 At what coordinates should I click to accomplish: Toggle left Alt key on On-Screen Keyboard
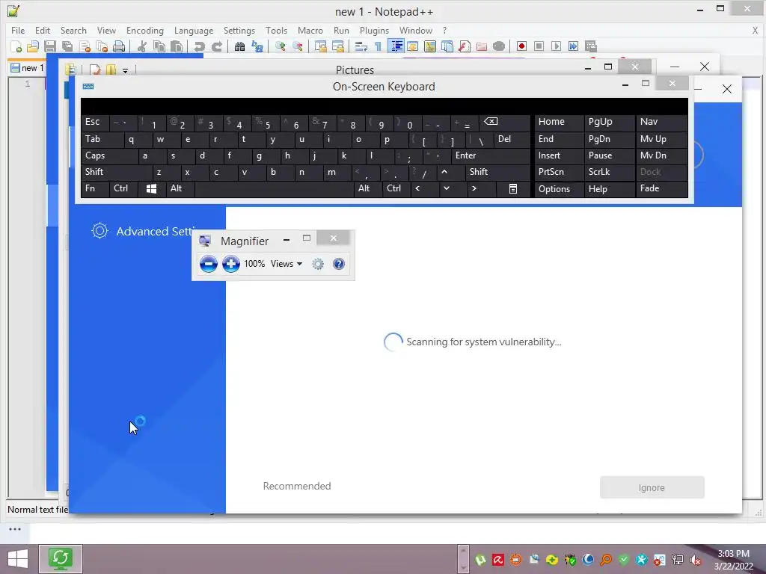[x=180, y=188]
